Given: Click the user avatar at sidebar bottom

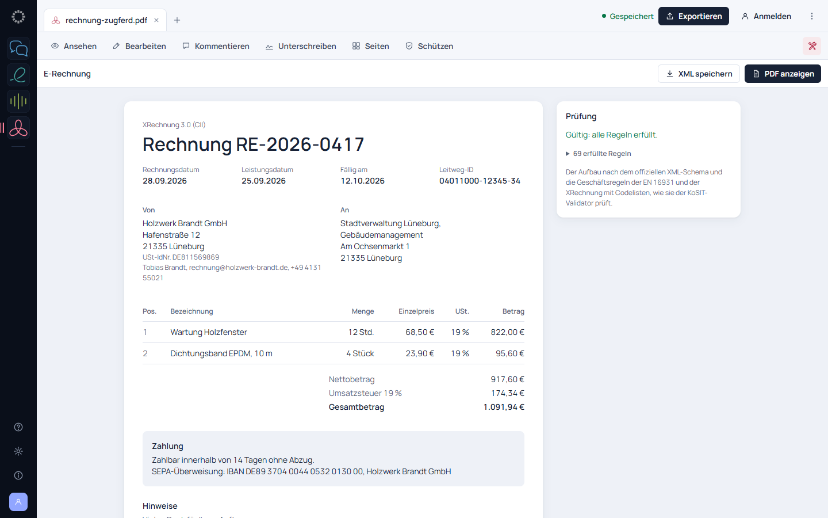Looking at the screenshot, I should 18,502.
